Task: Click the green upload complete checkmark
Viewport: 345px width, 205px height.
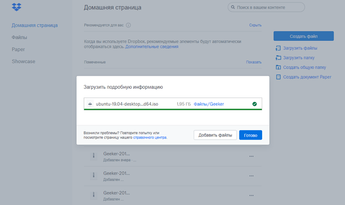Action: click(x=254, y=104)
